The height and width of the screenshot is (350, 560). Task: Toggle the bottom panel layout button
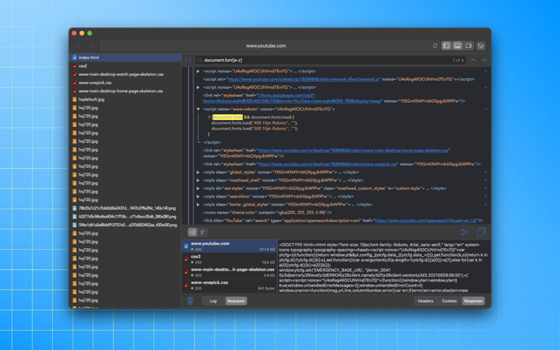[x=457, y=46]
